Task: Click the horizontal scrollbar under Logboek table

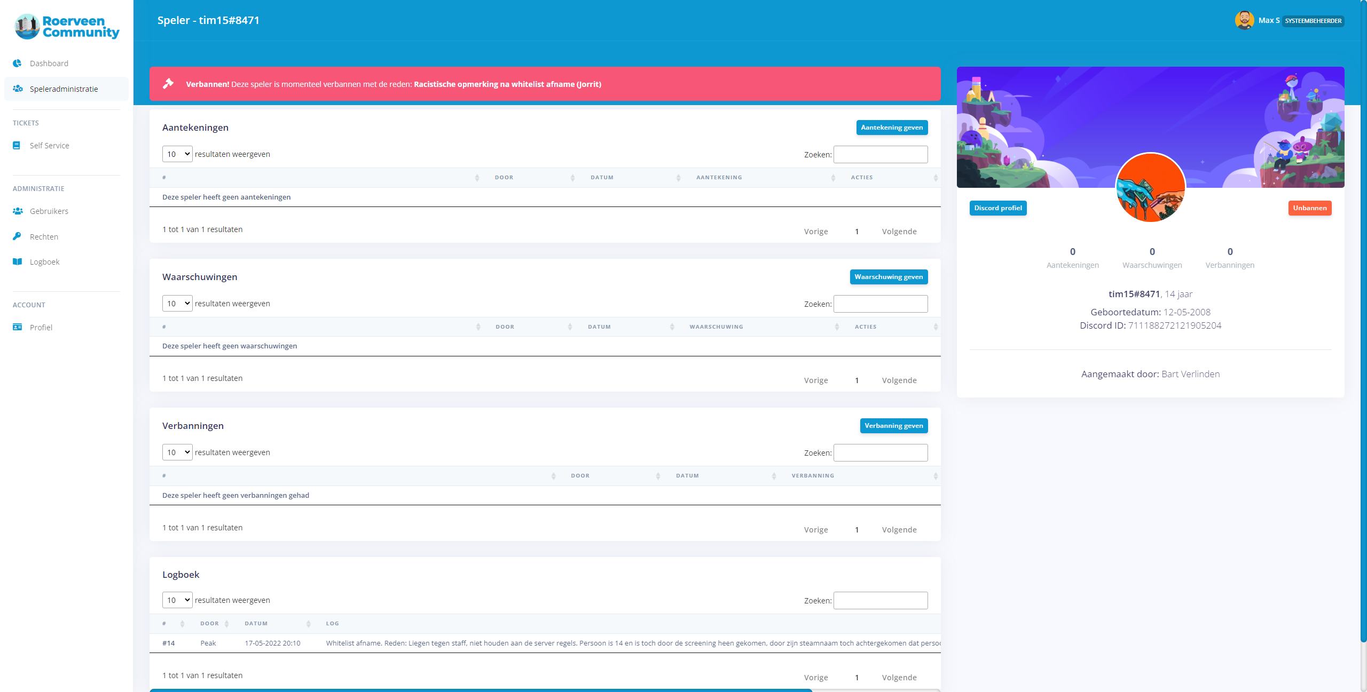Action: tap(481, 690)
